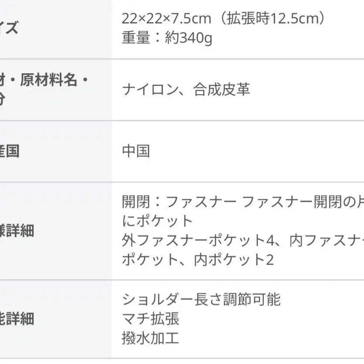Click the ショルダー長さ調節可能 feature text
The image size is (364, 364).
(x=201, y=299)
